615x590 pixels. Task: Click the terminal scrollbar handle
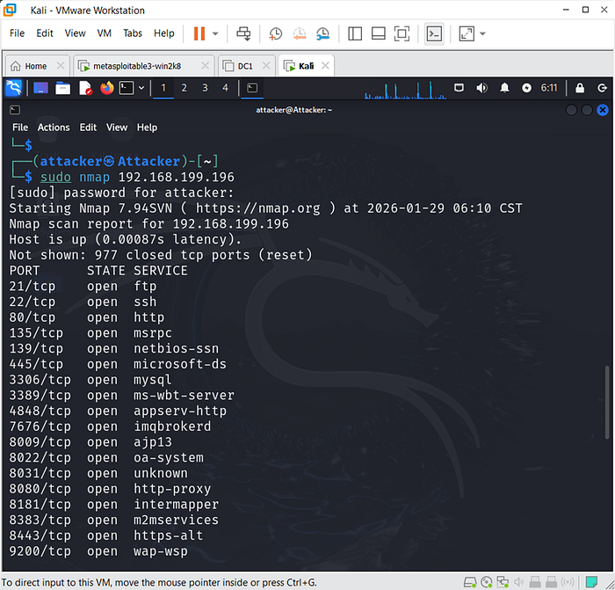point(607,403)
